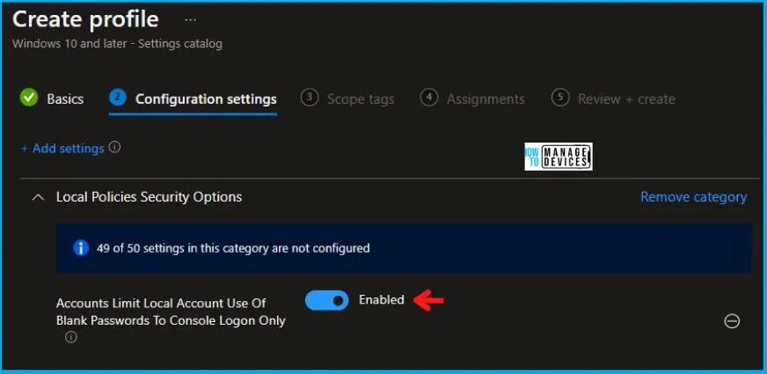The height and width of the screenshot is (374, 767).
Task: Click the Scope tags step 3 circle
Action: coord(309,97)
